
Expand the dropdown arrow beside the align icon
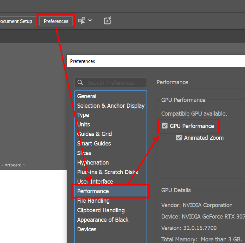90,20
